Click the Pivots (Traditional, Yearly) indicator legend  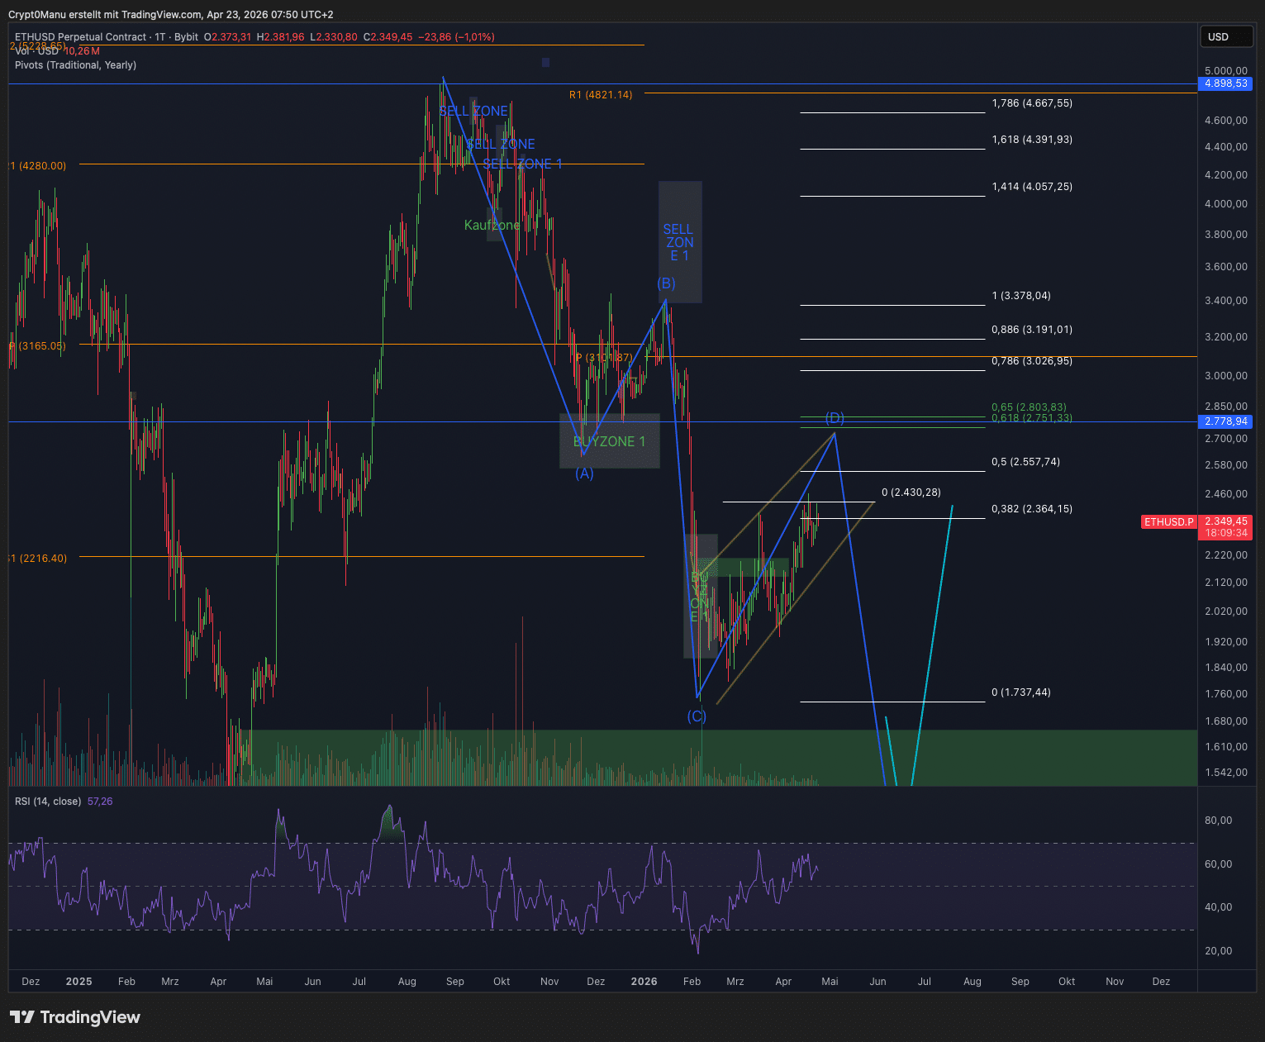(x=76, y=65)
